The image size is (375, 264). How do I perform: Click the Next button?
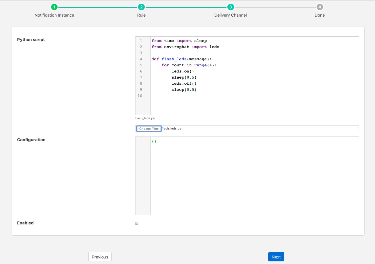[x=276, y=257]
